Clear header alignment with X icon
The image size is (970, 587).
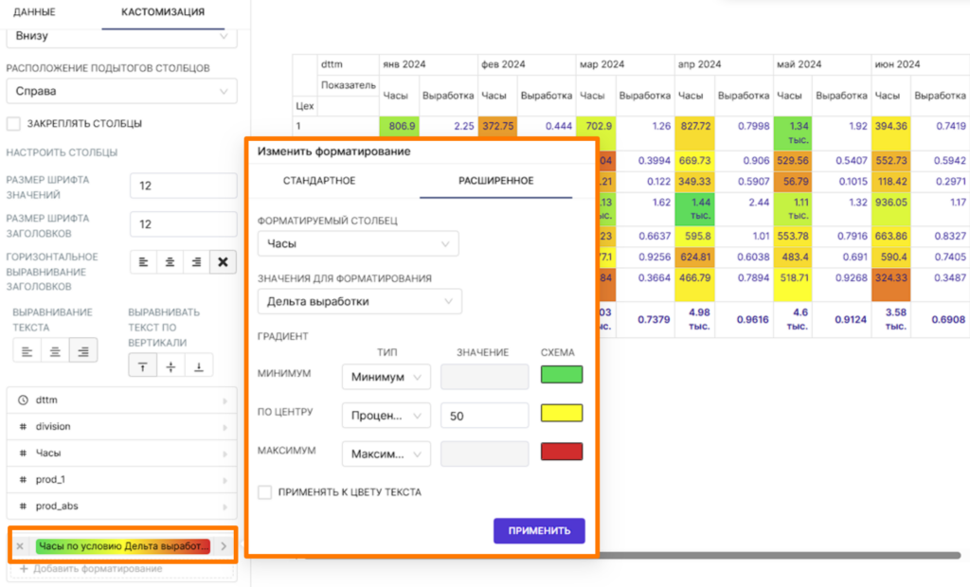(x=223, y=262)
